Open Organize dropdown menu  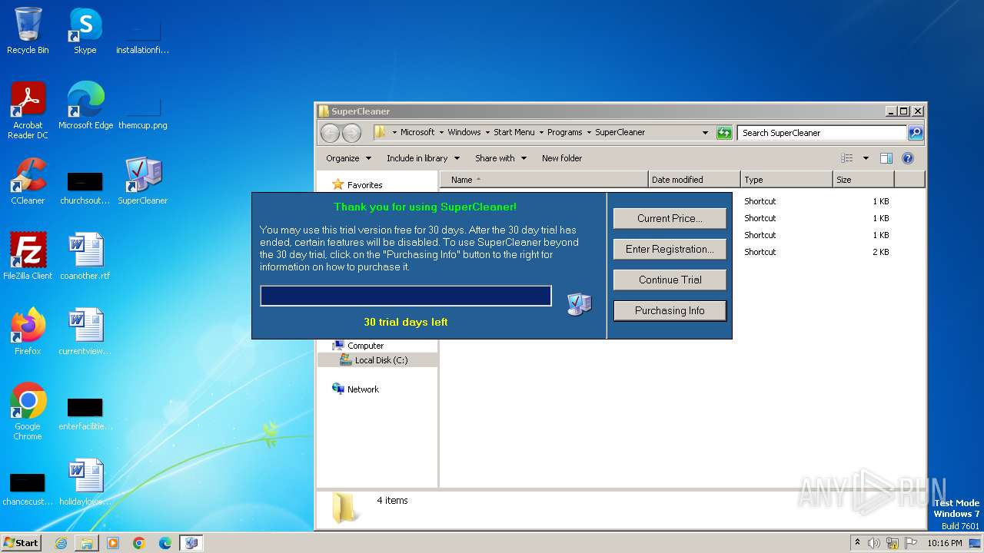[x=348, y=158]
